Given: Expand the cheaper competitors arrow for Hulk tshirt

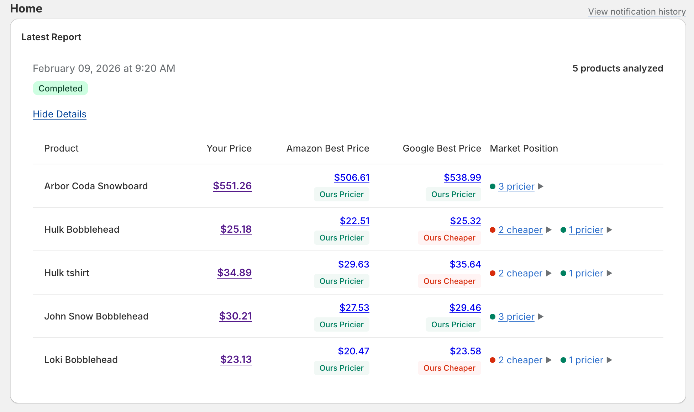Looking at the screenshot, I should point(549,273).
